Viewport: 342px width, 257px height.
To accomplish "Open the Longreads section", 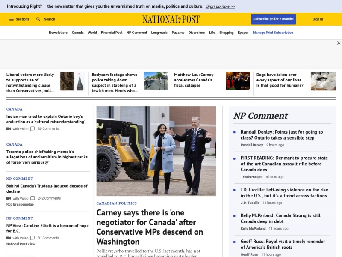I will point(159,33).
